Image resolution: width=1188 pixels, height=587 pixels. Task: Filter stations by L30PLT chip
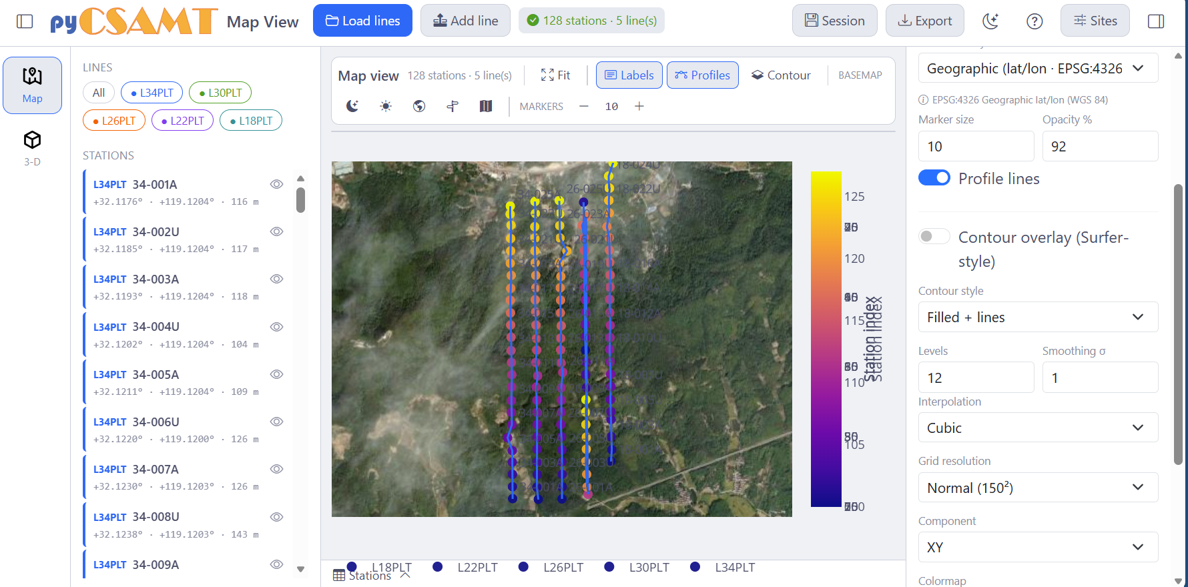(x=220, y=93)
